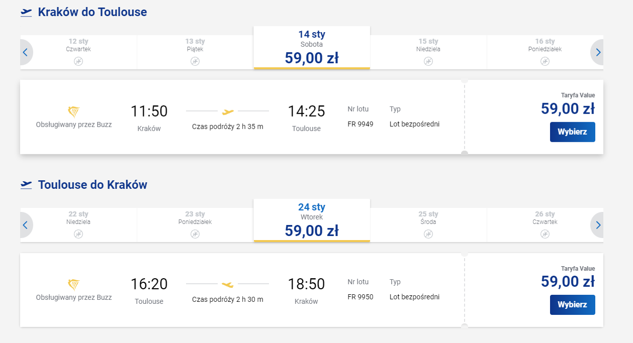Screen dimensions: 633x343
Task: Select the 14 sty Sobota date tab
Action: [x=312, y=48]
